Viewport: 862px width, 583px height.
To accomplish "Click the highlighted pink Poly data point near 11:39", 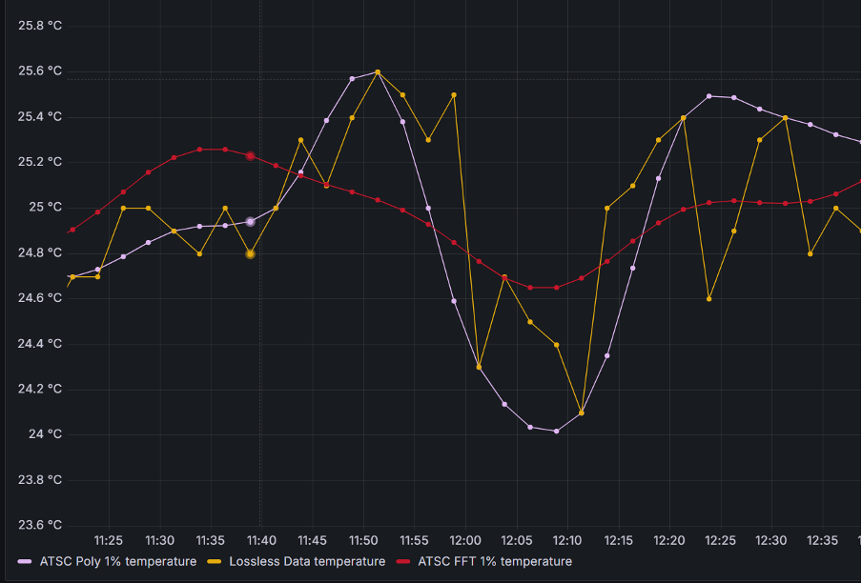I will 250,222.
